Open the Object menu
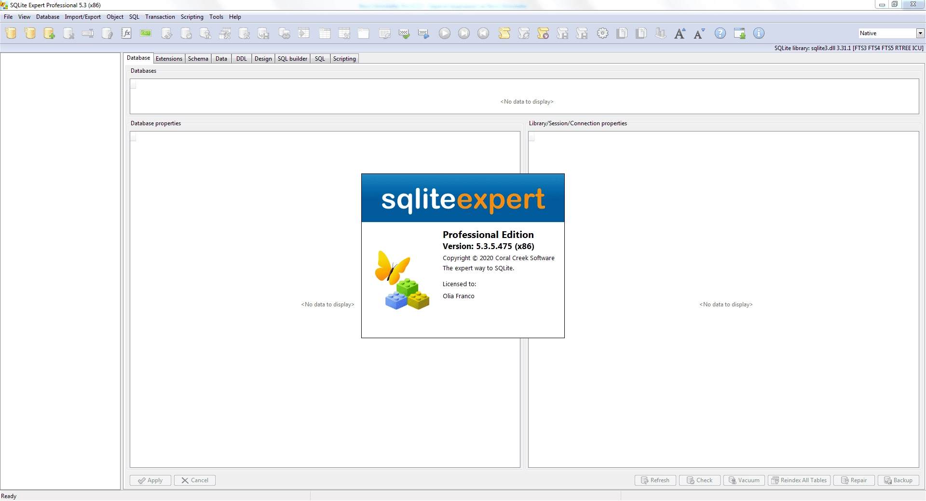The image size is (926, 501). pos(115,17)
